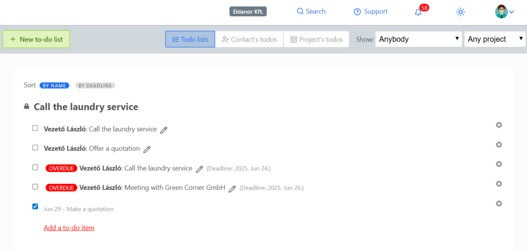Open the user avatar menu
The height and width of the screenshot is (251, 527).
point(501,12)
